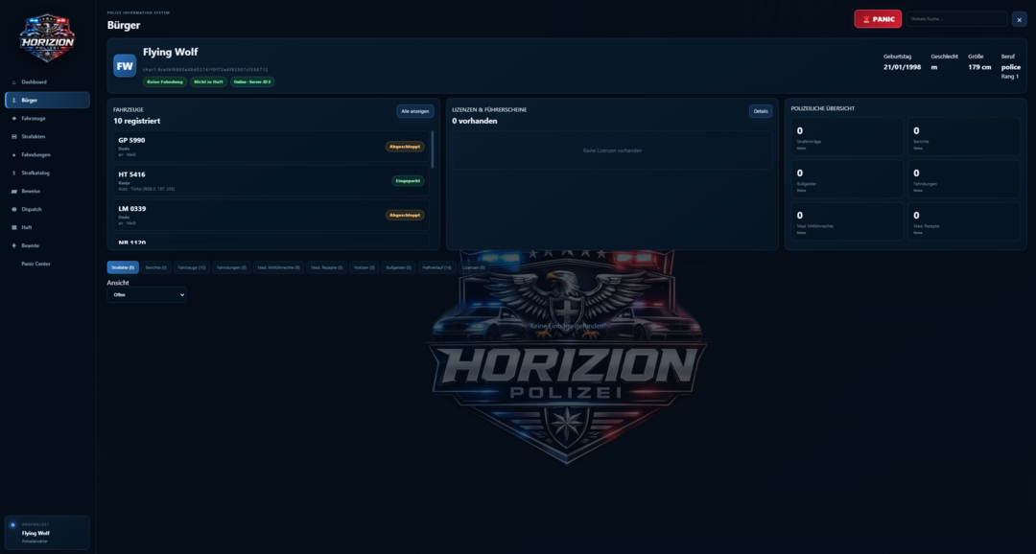Switch to the Bußgelder (0) tab

(x=398, y=267)
